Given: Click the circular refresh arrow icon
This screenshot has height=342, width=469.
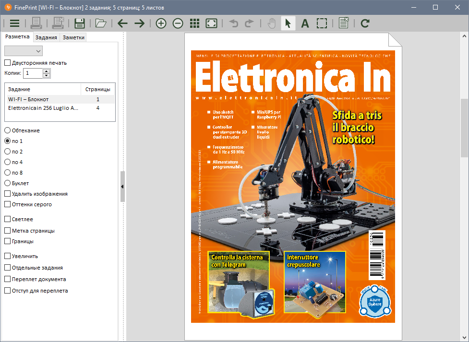Looking at the screenshot, I should pos(365,24).
